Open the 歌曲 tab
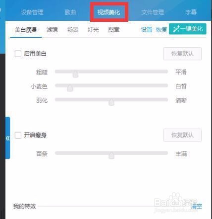Screen dimensions: 212x219 [x=70, y=12]
